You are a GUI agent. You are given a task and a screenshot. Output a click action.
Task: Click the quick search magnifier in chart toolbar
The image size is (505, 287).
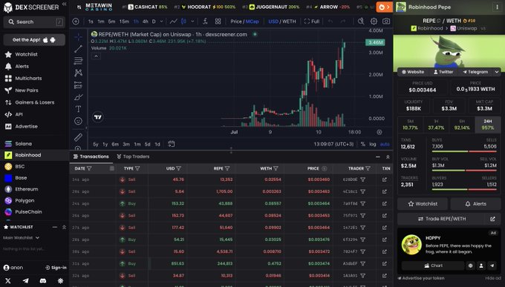pyautogui.click(x=361, y=22)
